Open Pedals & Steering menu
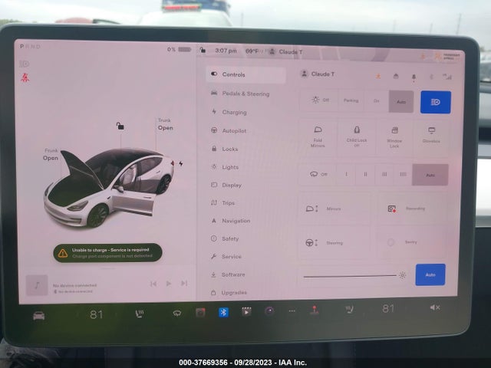The image size is (491, 368). (x=245, y=94)
